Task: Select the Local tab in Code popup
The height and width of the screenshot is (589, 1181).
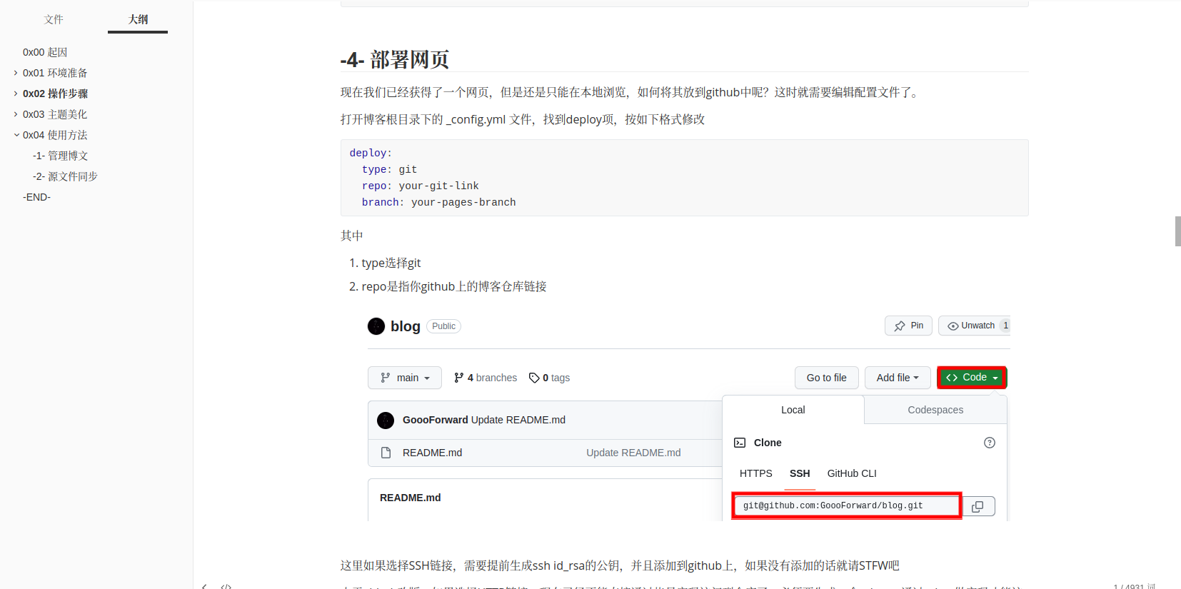Action: point(793,410)
